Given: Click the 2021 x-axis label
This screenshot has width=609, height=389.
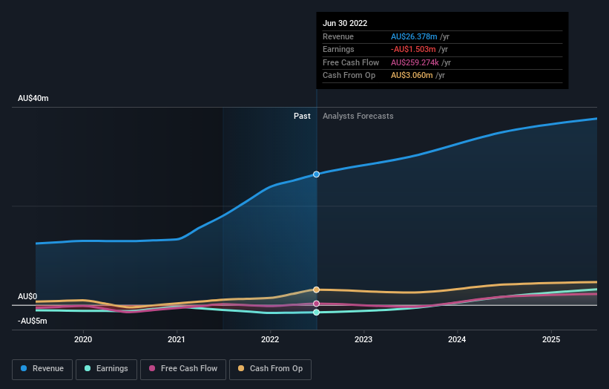Looking at the screenshot, I should coord(177,339).
